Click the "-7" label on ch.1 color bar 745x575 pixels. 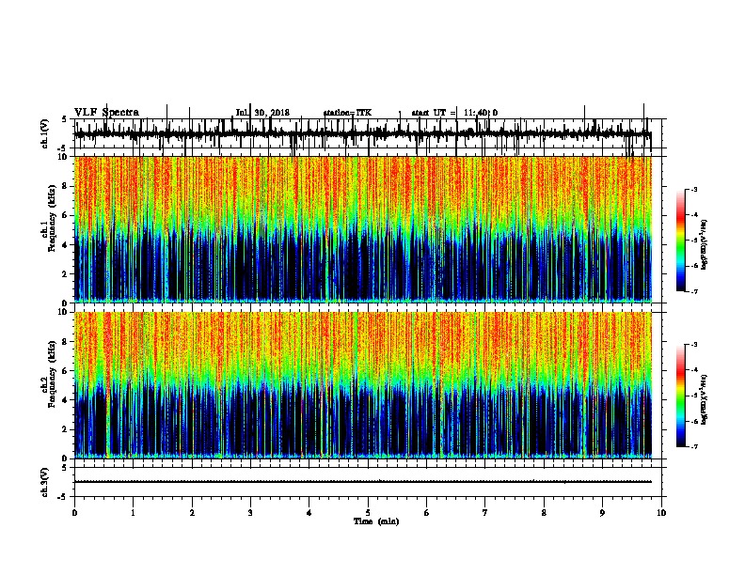pos(693,291)
